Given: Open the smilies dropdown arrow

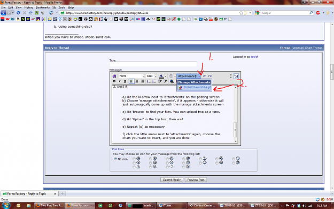Looking at the screenshot, I should [175, 76].
